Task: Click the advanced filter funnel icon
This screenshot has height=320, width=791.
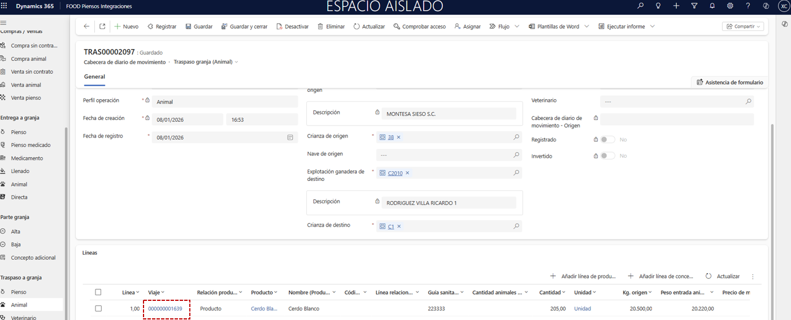Action: pos(694,6)
